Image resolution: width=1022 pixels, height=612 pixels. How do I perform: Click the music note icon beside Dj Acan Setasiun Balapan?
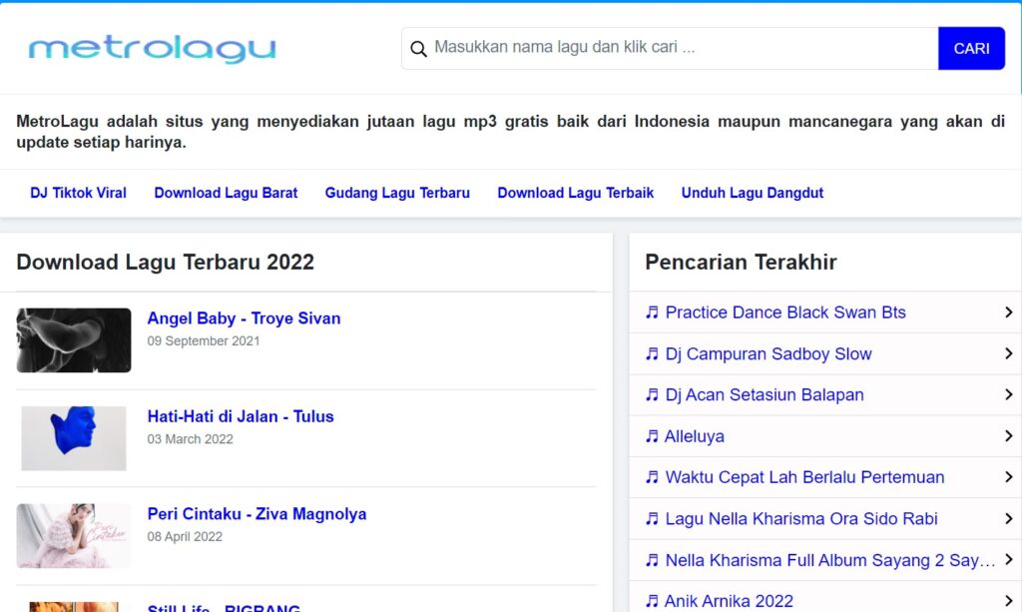point(652,395)
